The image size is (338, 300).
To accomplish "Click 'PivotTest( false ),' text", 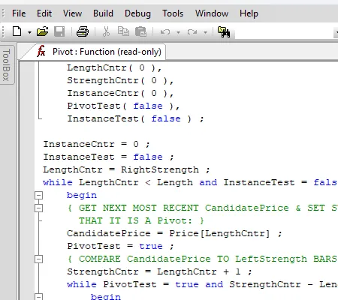I will coord(123,106).
